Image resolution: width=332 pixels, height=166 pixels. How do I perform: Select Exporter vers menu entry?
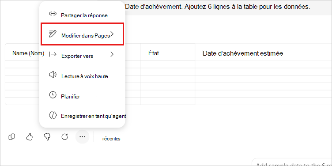(83, 55)
